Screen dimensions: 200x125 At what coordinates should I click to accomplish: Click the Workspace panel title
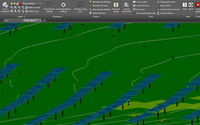pos(57,16)
